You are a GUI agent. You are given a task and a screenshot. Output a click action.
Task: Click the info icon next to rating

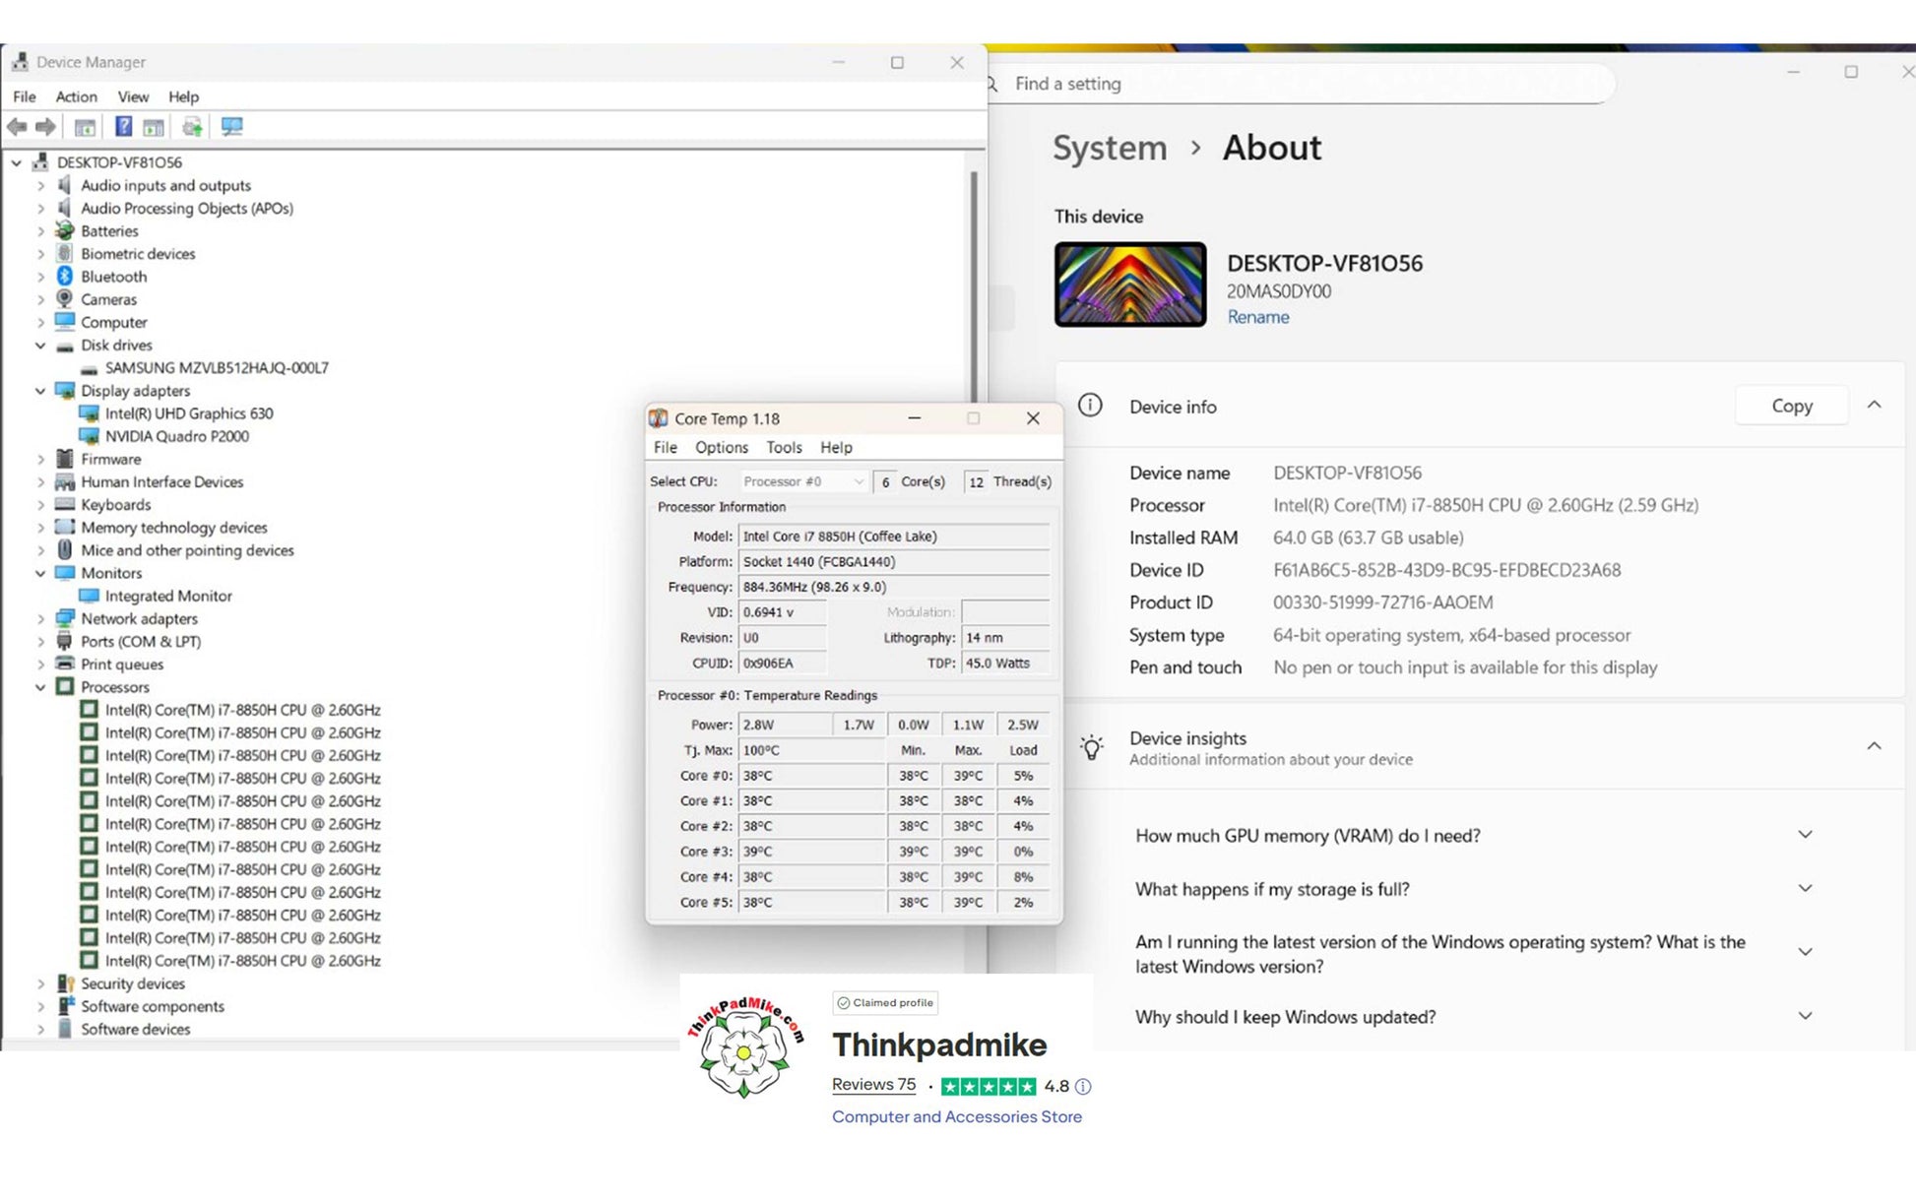(1083, 1086)
